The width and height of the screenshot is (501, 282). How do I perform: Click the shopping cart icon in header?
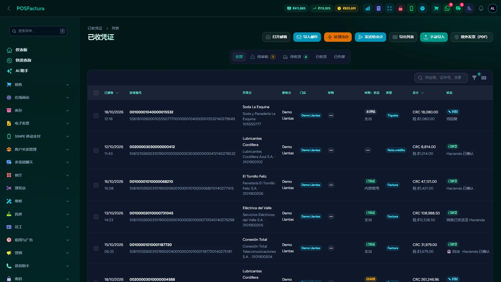[436, 8]
